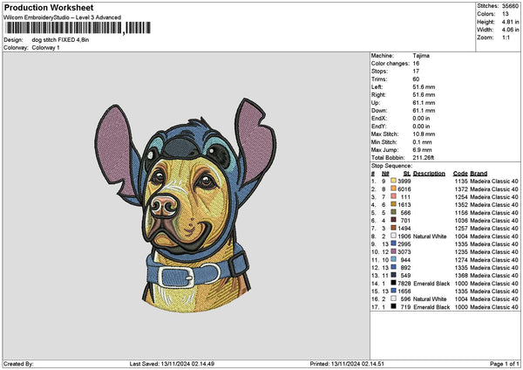Click the 'Printed: 13/11/2024 02.14.51' footer text
Viewport: 523px width, 370px height.
347,364
